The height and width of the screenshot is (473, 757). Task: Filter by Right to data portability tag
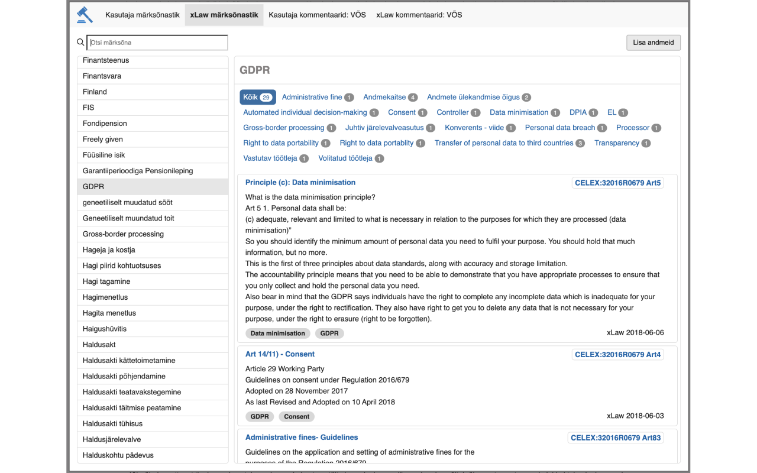287,143
